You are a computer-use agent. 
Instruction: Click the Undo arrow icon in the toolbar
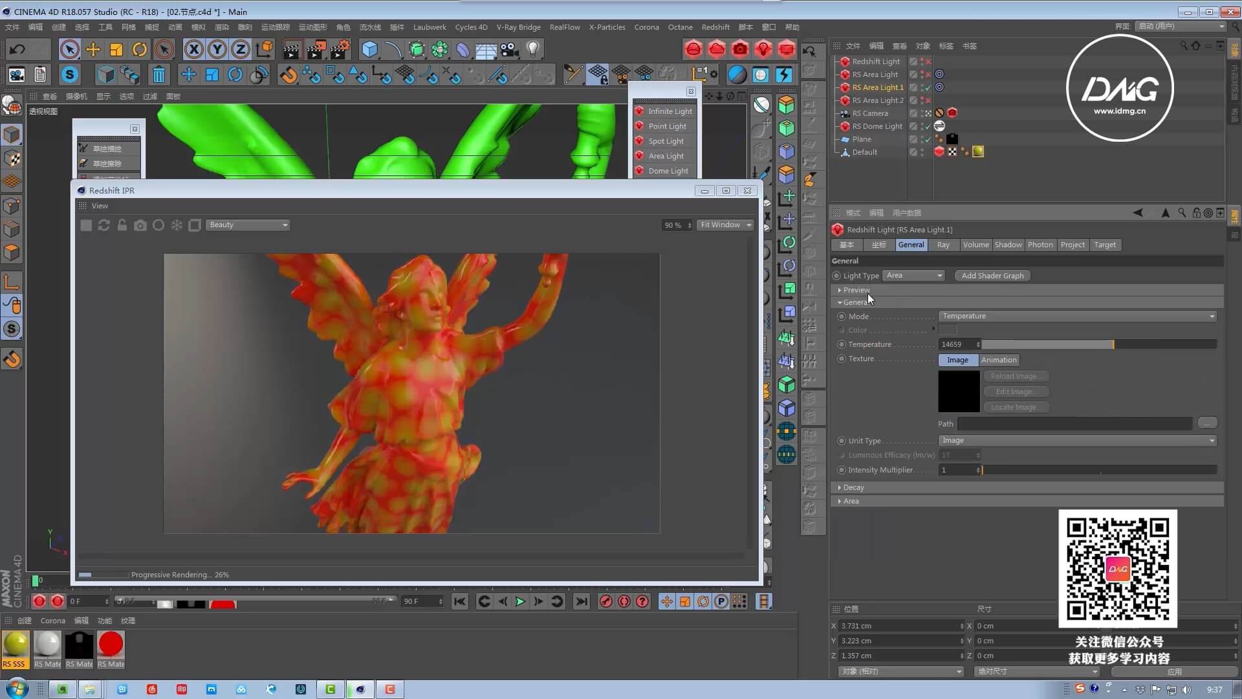(17, 49)
